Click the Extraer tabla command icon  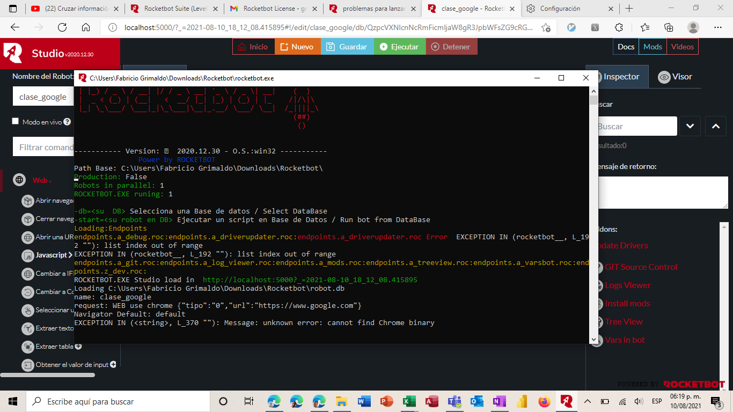[x=28, y=347]
